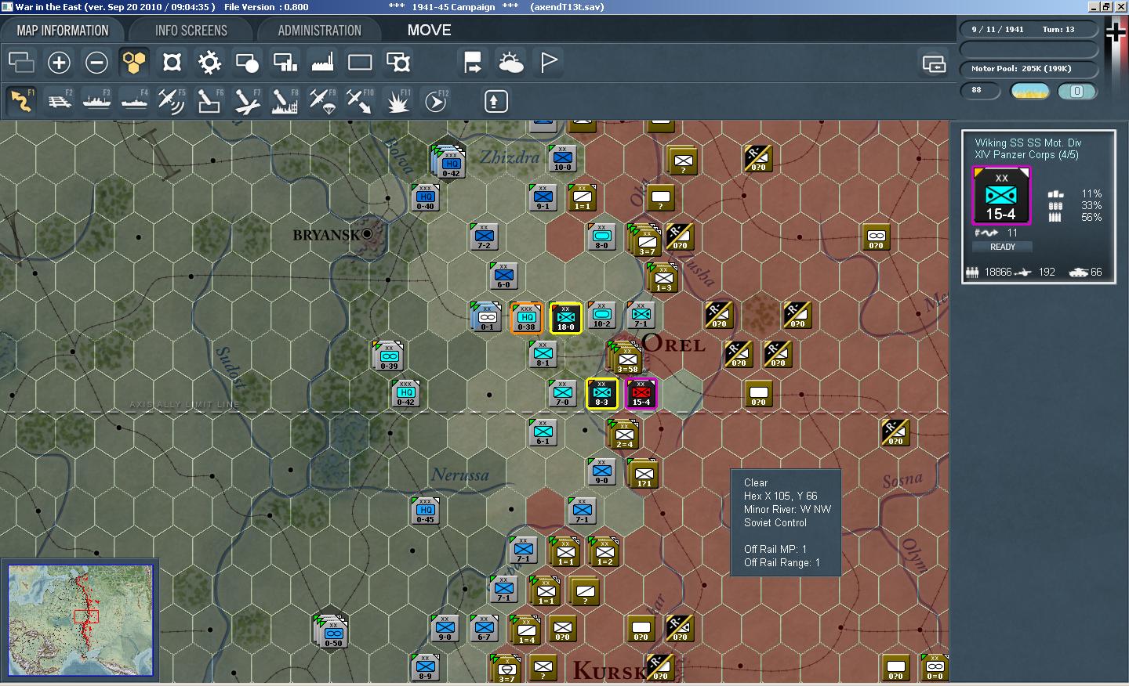Click the 88 value box
Viewport: 1129px width, 686px height.
[x=981, y=91]
